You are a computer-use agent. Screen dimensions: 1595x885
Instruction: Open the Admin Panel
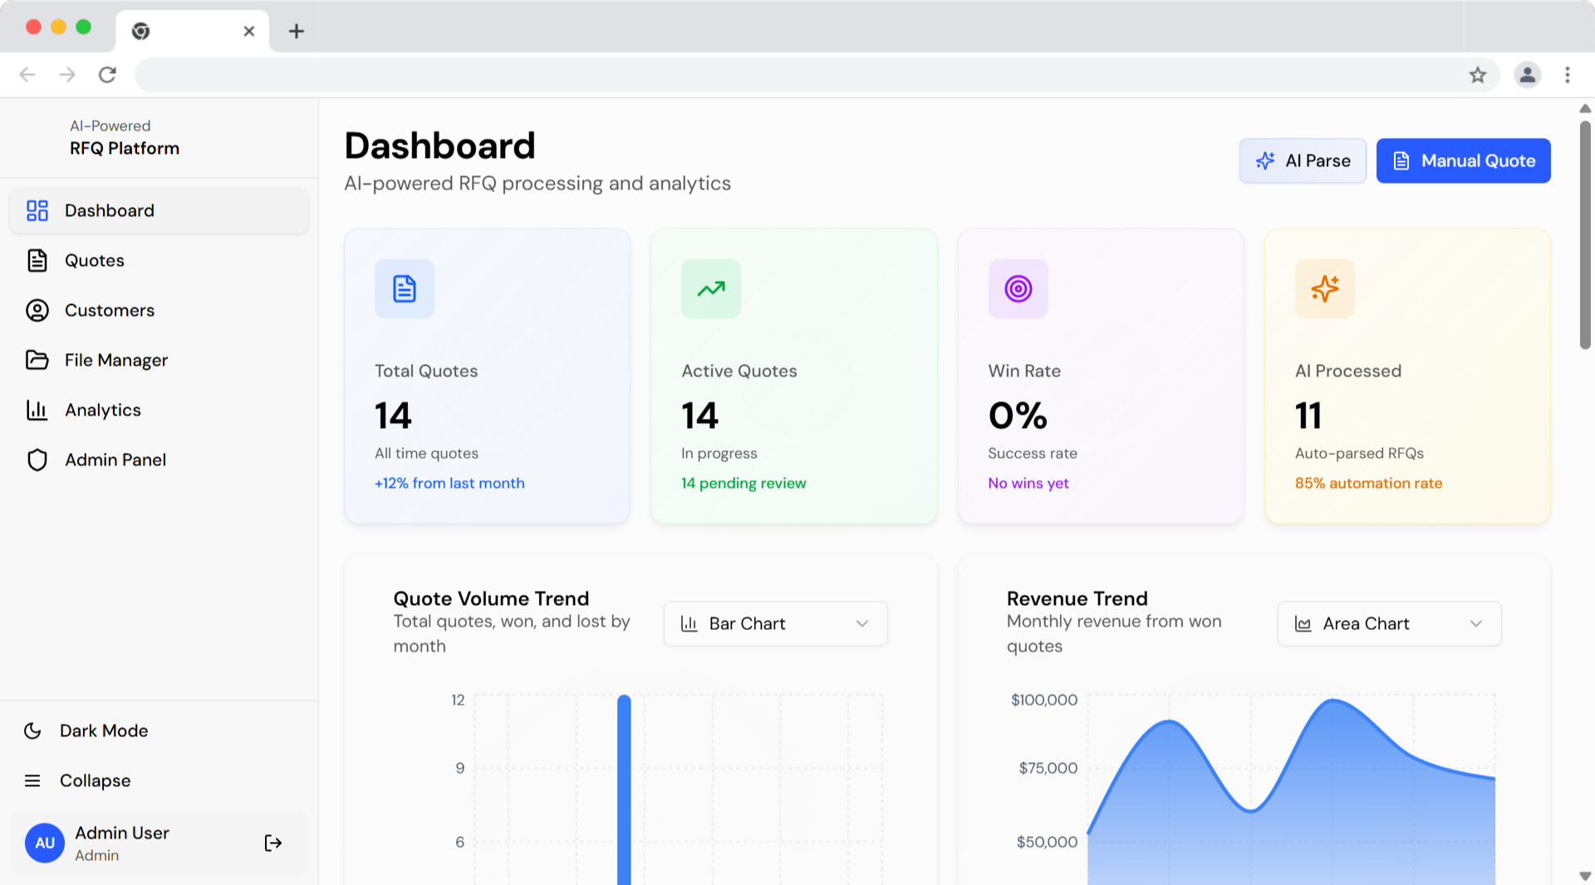coord(159,460)
